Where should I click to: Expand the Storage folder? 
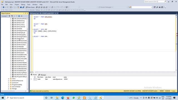coord(9,89)
